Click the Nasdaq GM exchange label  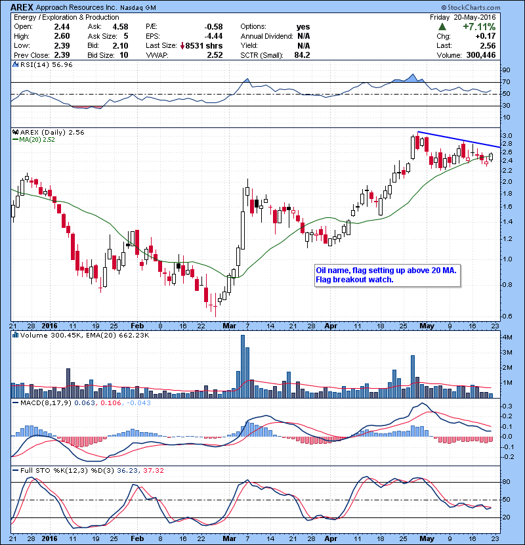[138, 8]
